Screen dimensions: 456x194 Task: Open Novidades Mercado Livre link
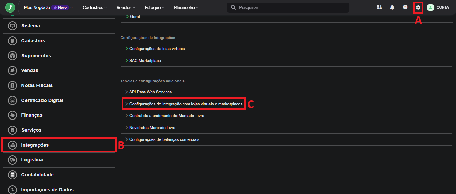tap(152, 128)
